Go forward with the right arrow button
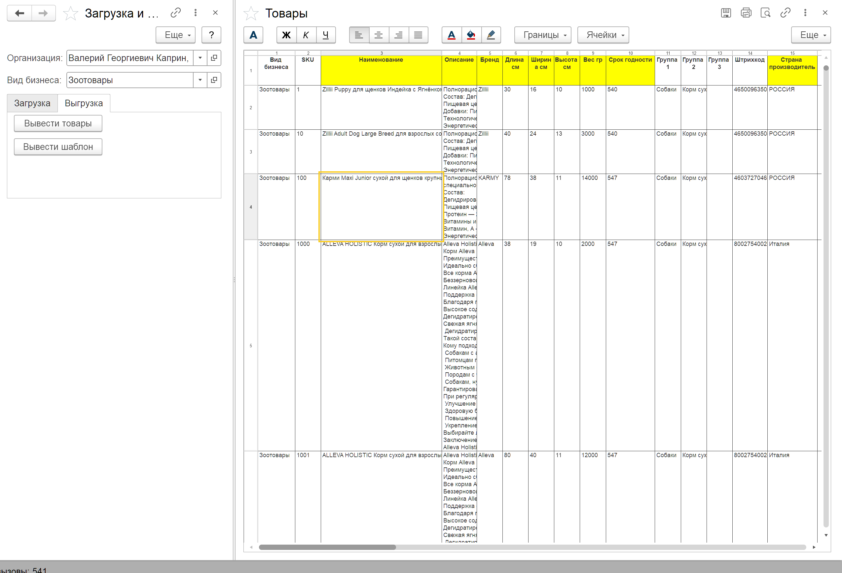 (x=44, y=14)
